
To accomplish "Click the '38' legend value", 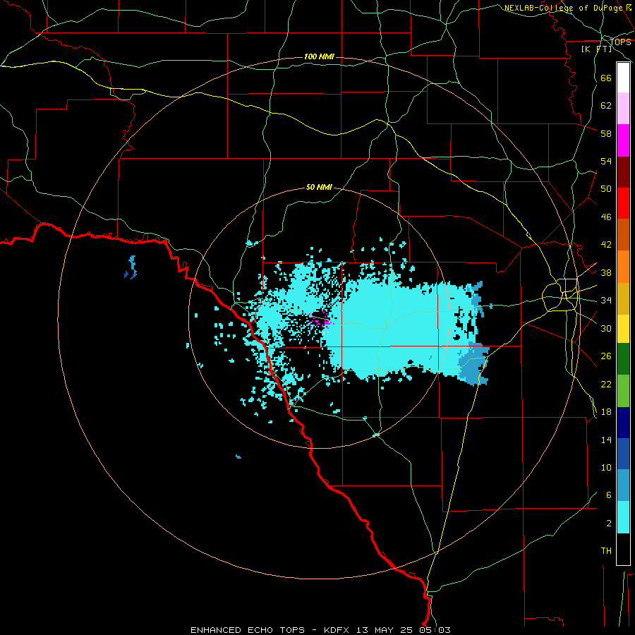I will pyautogui.click(x=606, y=273).
